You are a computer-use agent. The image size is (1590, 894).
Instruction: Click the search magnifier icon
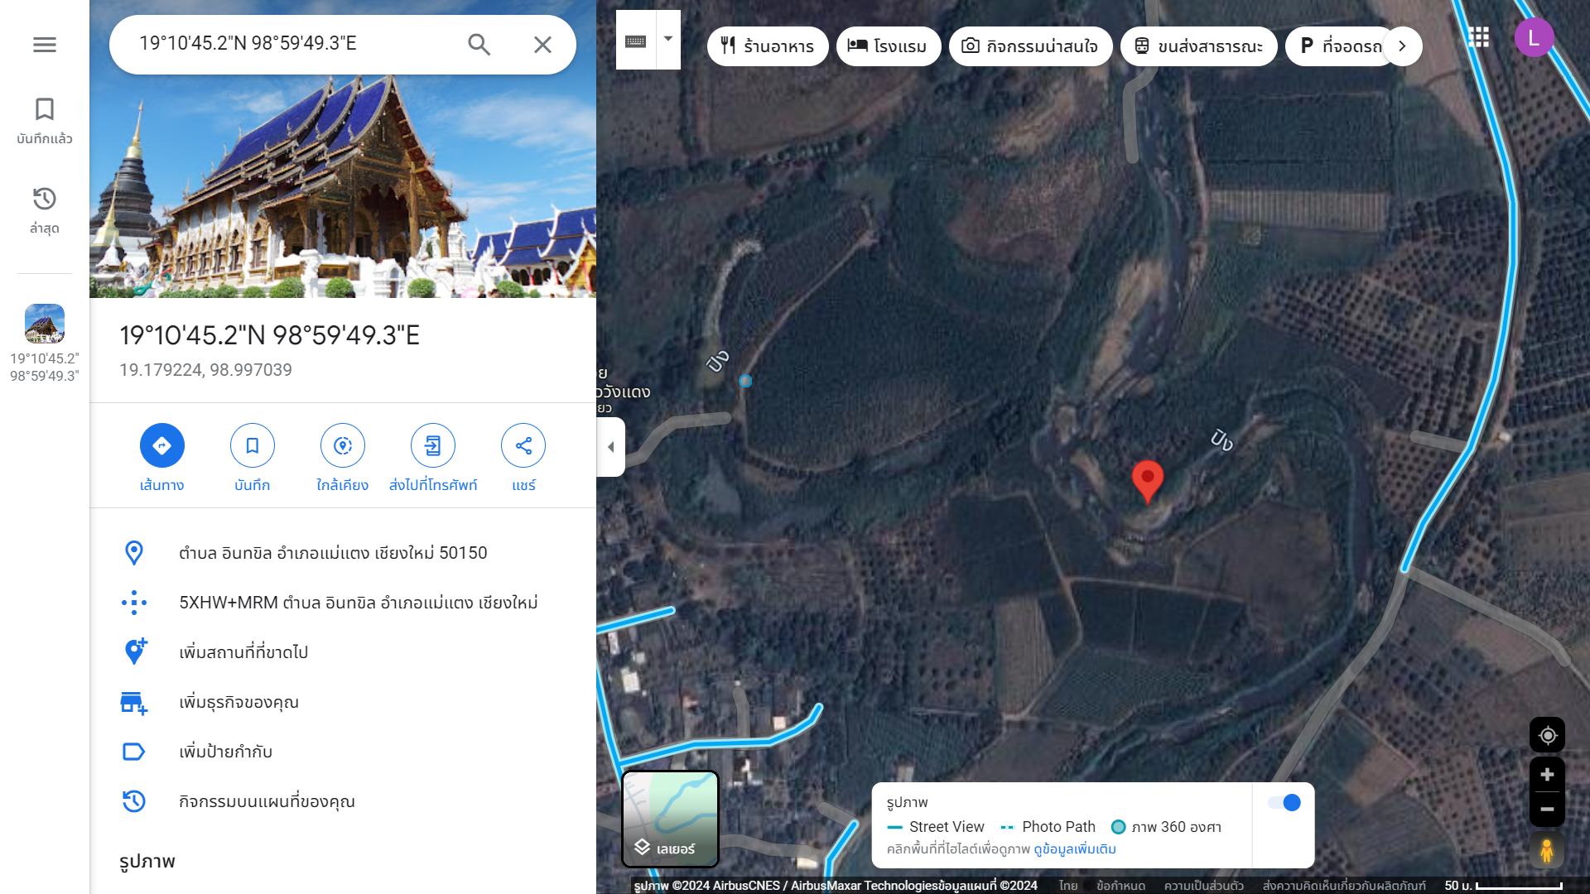pos(479,45)
